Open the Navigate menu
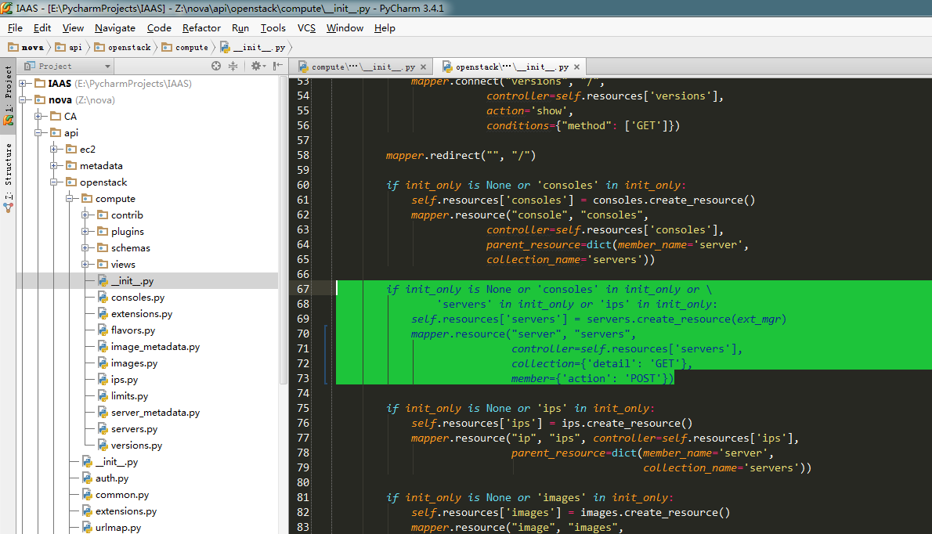This screenshot has height=534, width=932. [114, 28]
